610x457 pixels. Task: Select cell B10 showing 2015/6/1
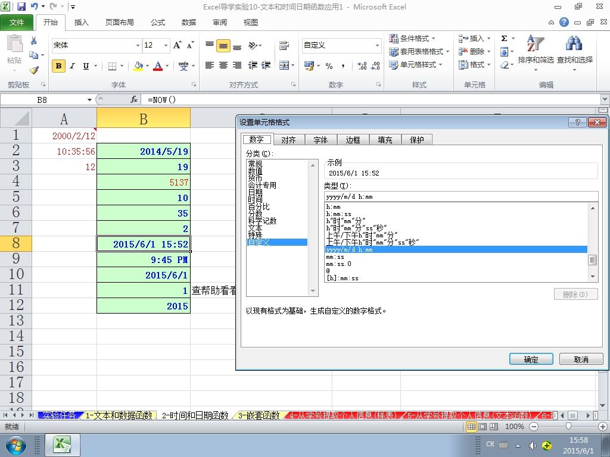pyautogui.click(x=144, y=275)
